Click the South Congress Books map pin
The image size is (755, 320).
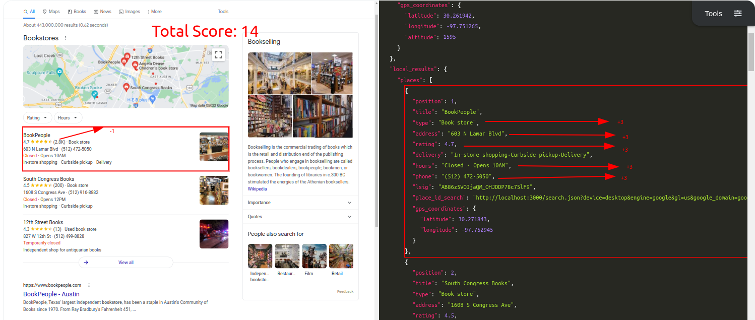coord(126,87)
